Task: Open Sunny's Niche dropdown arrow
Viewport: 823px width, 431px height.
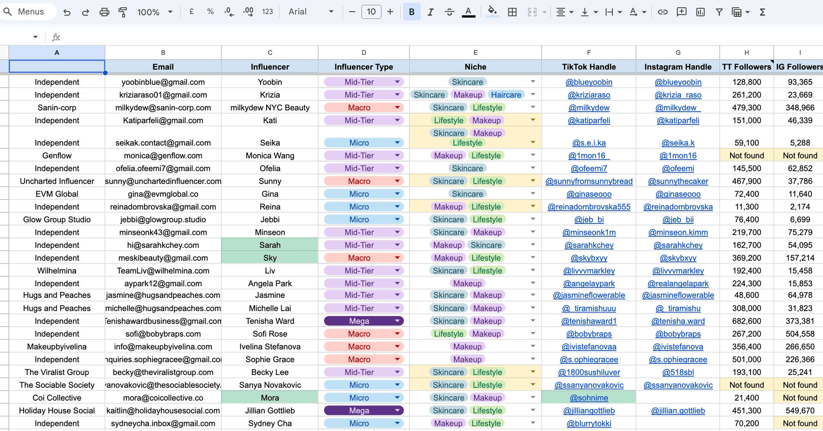Action: [533, 181]
